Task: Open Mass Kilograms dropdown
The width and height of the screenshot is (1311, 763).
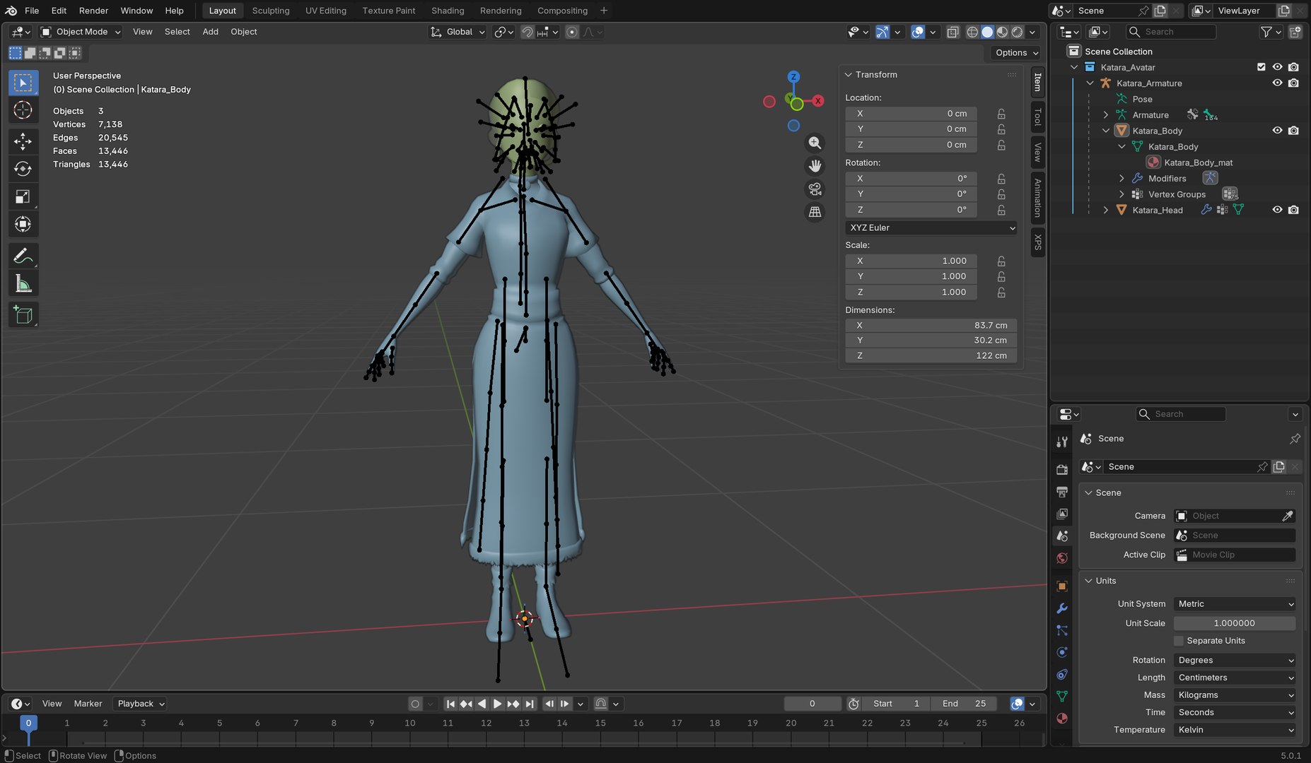Action: [x=1235, y=695]
